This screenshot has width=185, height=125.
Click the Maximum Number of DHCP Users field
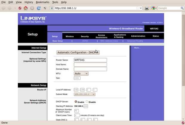[76, 111]
